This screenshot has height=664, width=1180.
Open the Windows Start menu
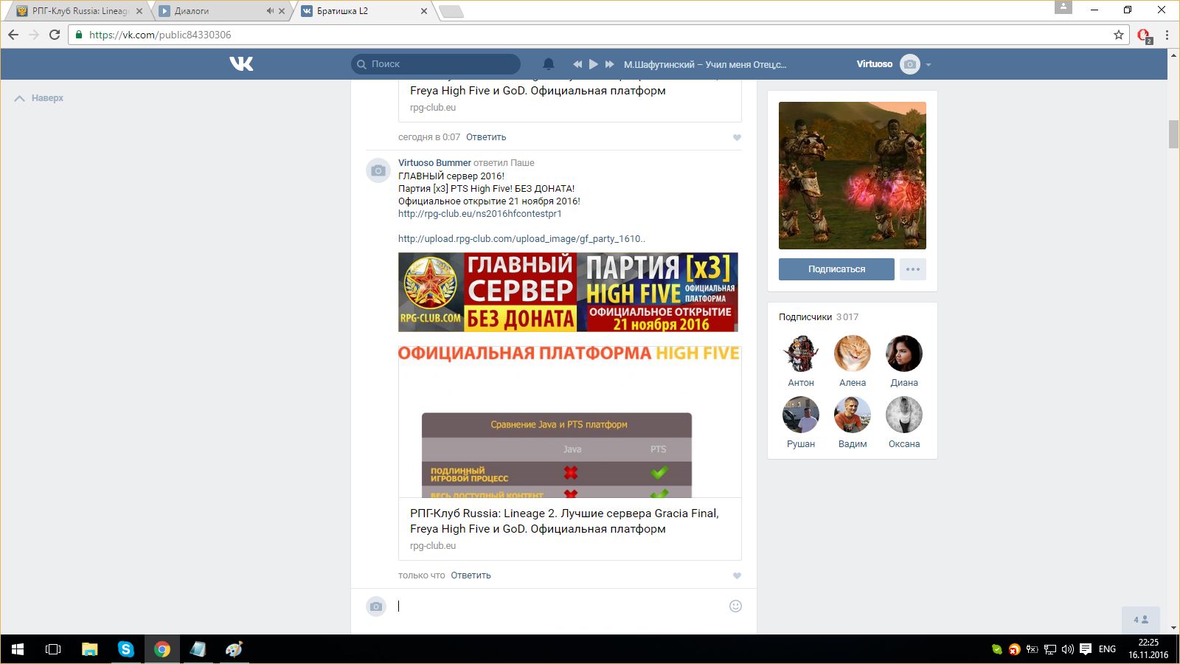click(18, 649)
